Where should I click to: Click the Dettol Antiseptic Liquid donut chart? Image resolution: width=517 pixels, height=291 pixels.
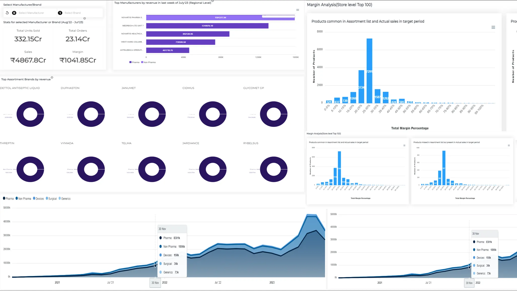point(30,114)
